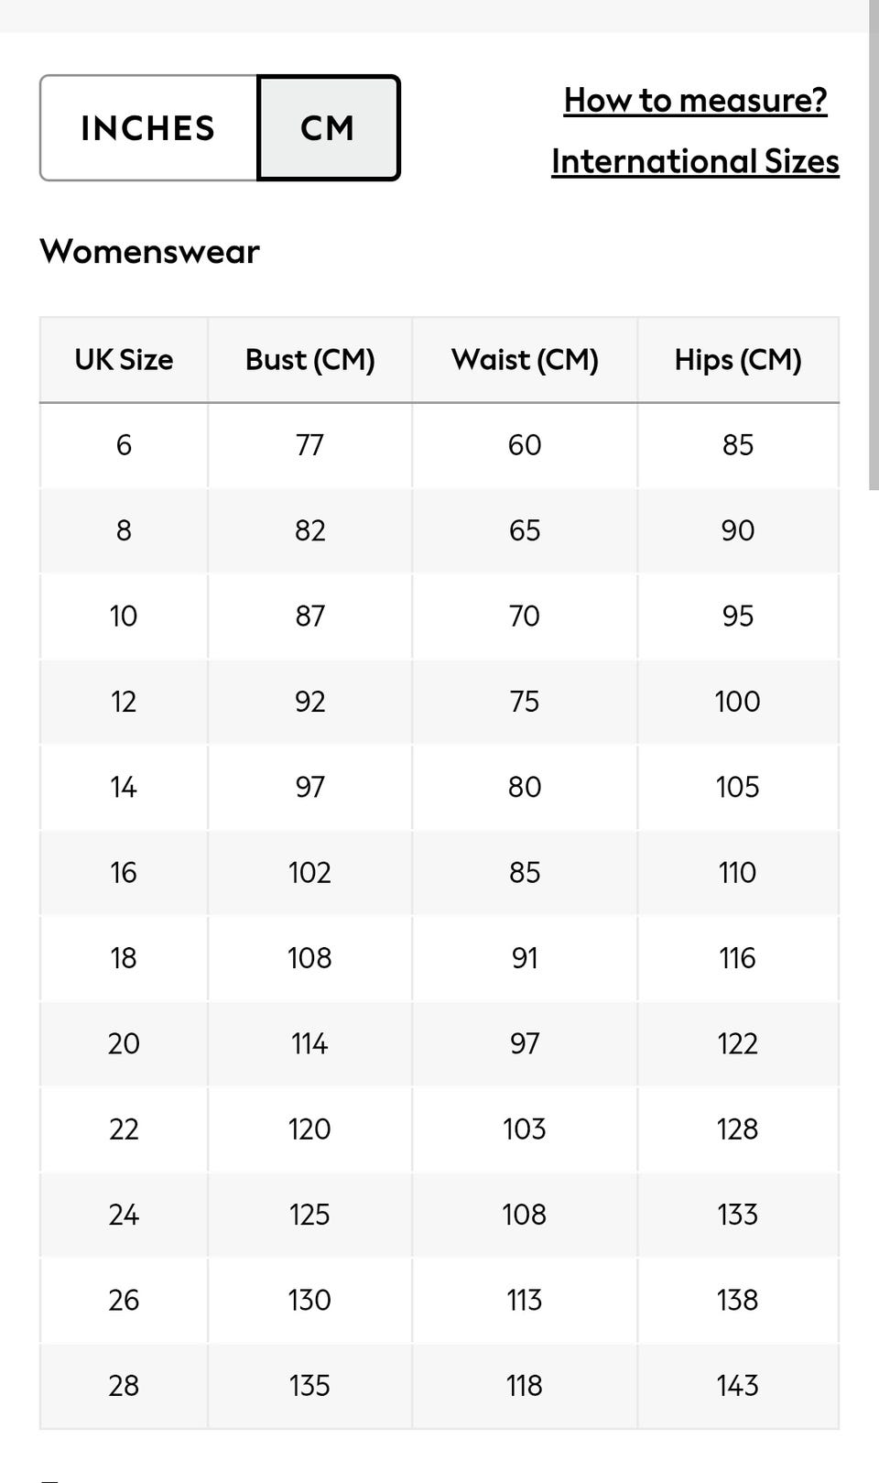This screenshot has width=879, height=1483.
Task: Click the Womenswear section heading
Action: point(149,251)
